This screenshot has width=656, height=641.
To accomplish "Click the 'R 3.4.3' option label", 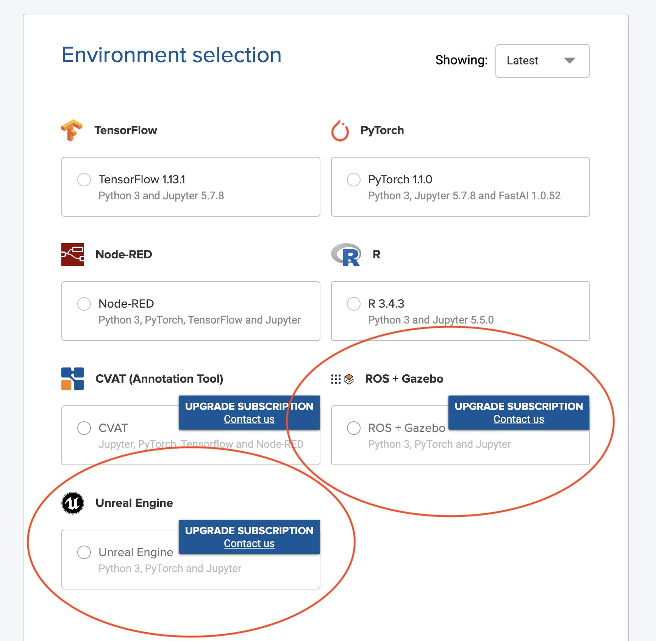I will (x=386, y=304).
